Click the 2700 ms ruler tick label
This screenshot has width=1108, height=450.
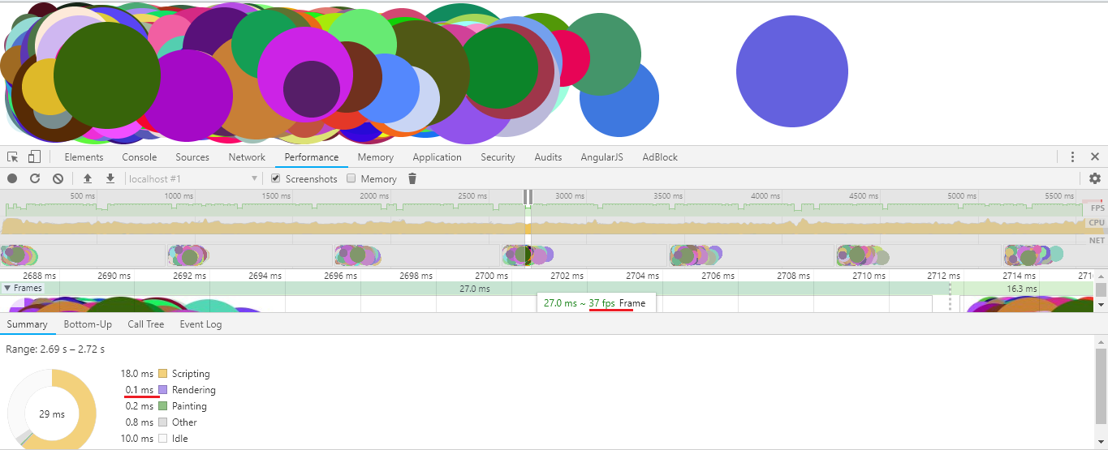coord(491,276)
